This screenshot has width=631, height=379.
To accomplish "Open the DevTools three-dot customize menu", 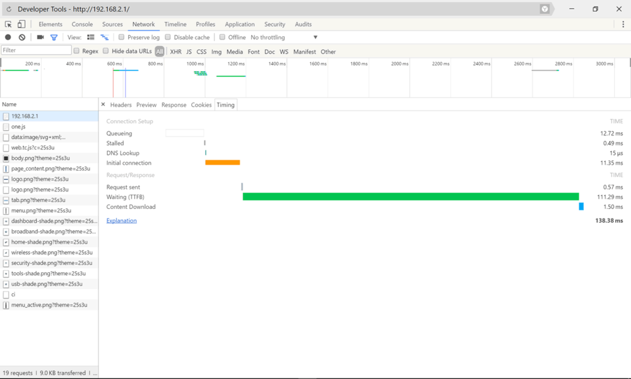I will point(623,25).
